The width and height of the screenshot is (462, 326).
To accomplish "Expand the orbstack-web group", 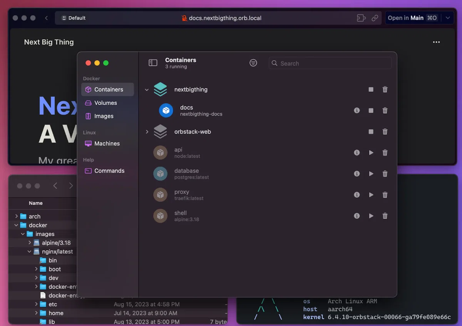I will pos(147,132).
